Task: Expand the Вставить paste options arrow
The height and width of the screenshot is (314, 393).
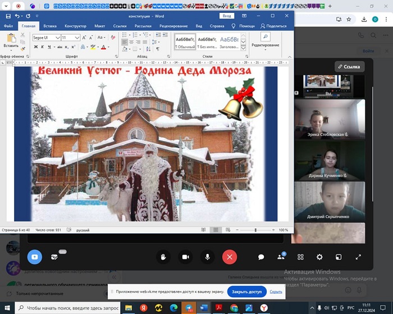Action: (x=11, y=50)
